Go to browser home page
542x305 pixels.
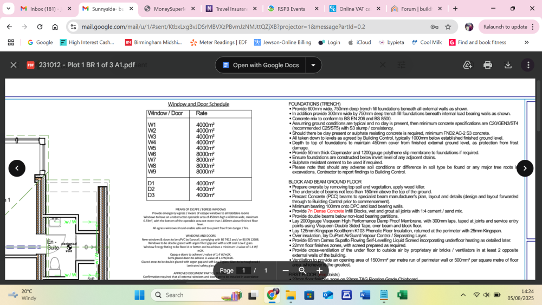(x=55, y=27)
